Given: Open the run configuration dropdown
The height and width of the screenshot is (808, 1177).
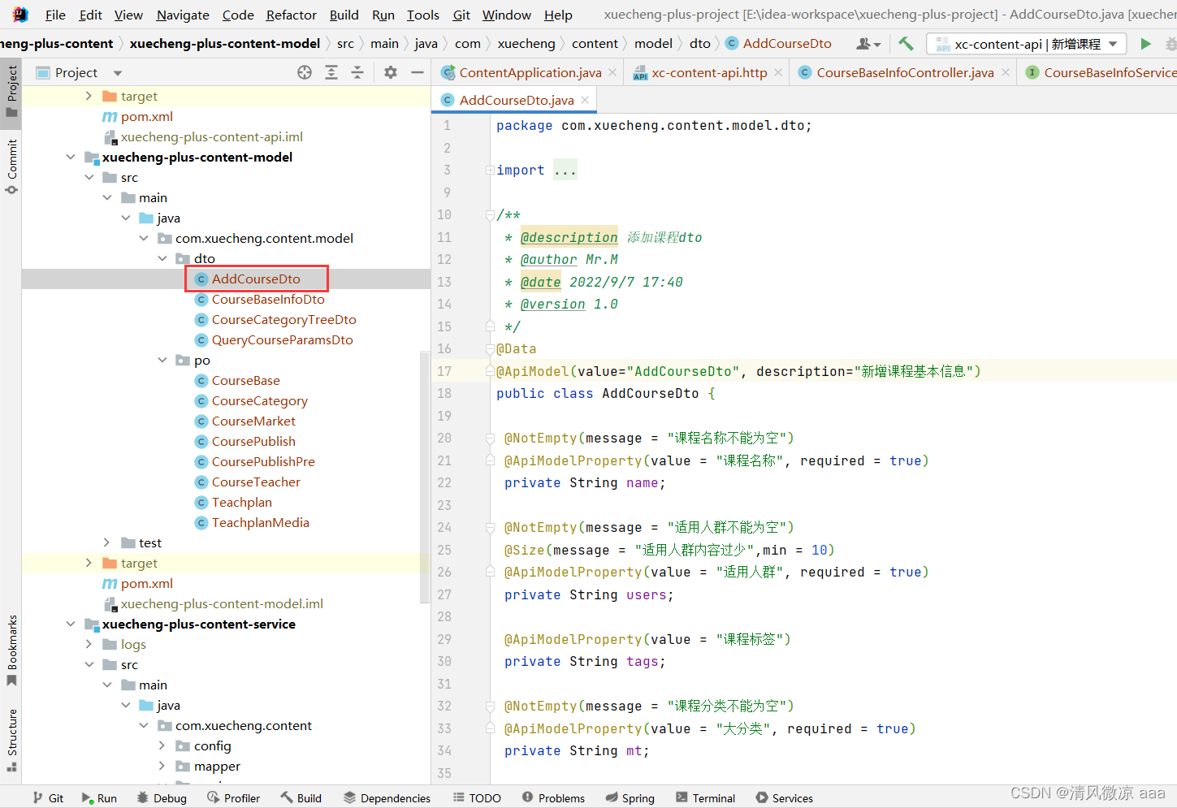Looking at the screenshot, I should click(1027, 44).
